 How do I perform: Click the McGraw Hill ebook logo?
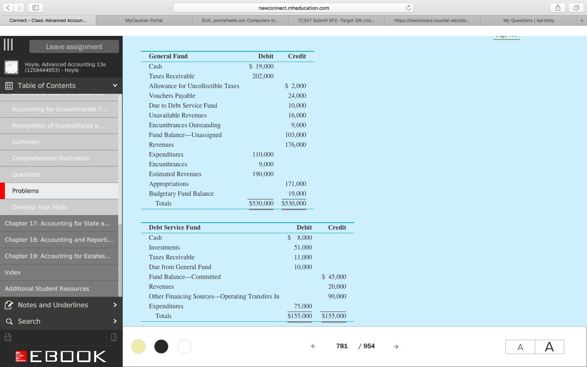[61, 356]
